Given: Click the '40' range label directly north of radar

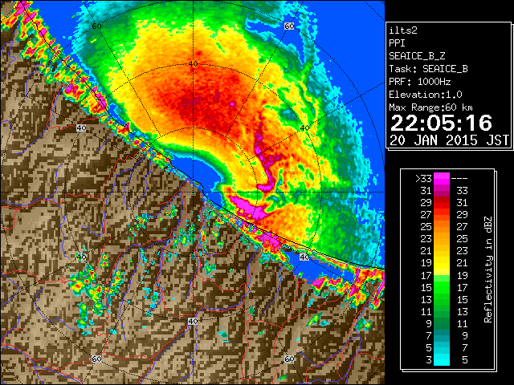Looking at the screenshot, I should tap(193, 63).
